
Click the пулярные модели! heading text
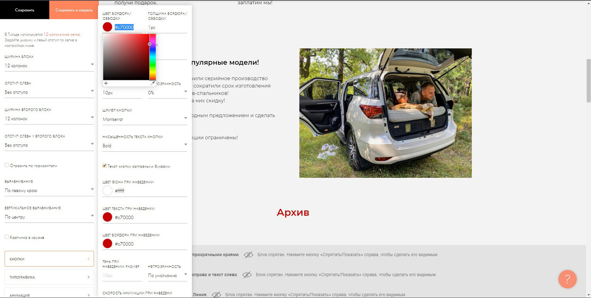point(225,63)
